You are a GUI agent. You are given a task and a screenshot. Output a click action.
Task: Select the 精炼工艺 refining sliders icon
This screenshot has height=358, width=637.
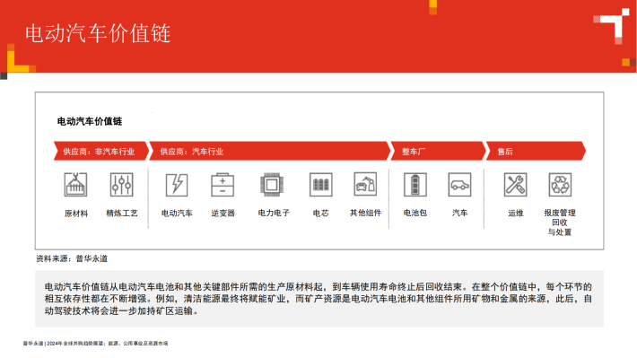click(x=121, y=185)
